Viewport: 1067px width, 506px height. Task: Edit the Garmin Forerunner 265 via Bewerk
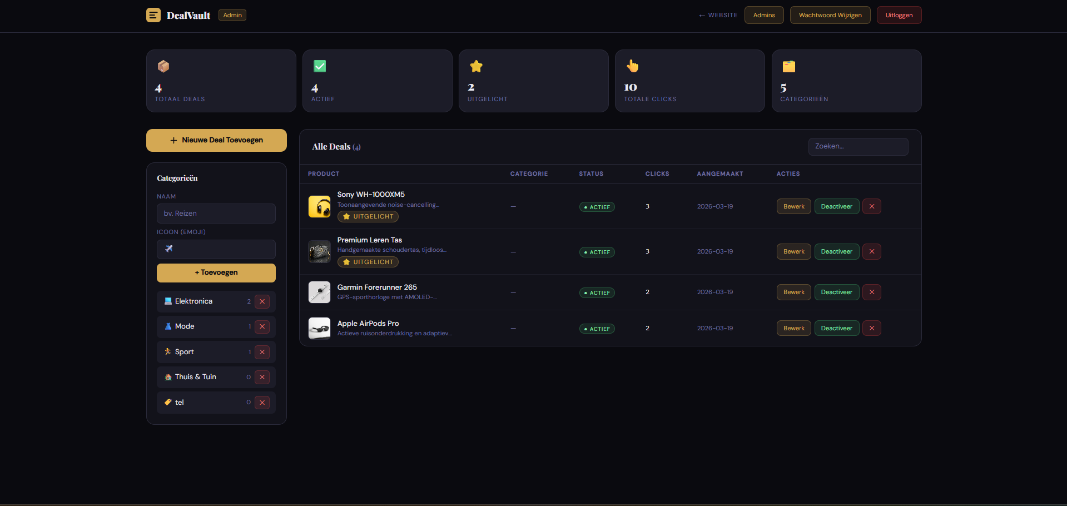(794, 292)
